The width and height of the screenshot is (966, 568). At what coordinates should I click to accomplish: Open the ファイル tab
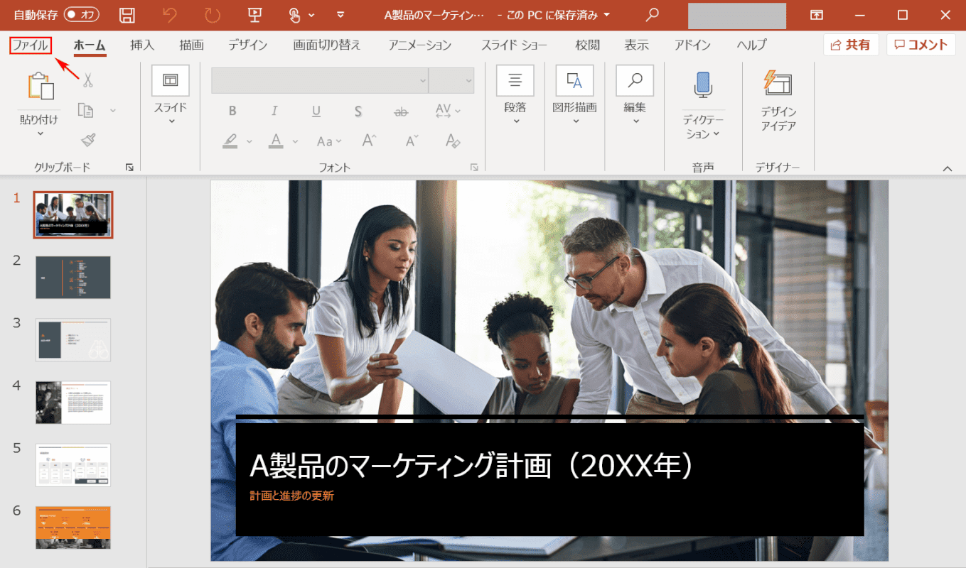[x=31, y=45]
